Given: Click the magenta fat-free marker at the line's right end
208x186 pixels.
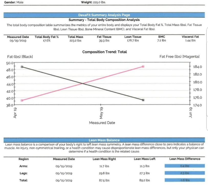Looking at the screenshot, I should coord(143,67).
